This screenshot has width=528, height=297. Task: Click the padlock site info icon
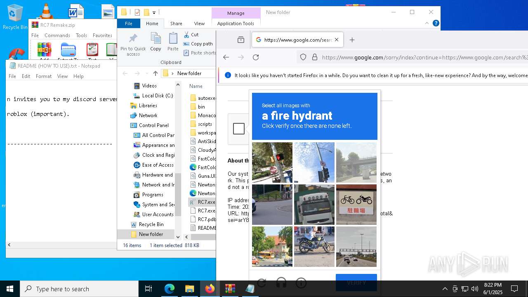click(314, 57)
